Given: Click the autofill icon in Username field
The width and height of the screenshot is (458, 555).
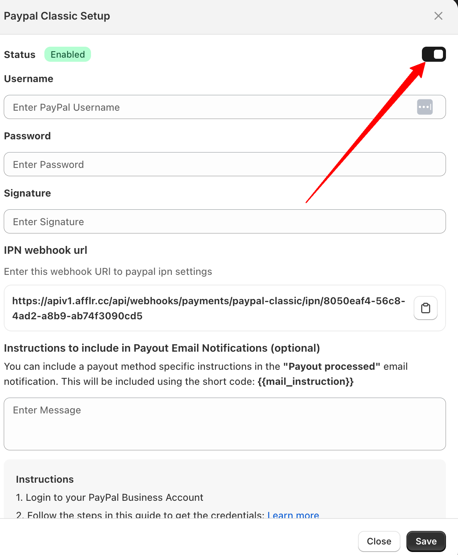Looking at the screenshot, I should 425,107.
